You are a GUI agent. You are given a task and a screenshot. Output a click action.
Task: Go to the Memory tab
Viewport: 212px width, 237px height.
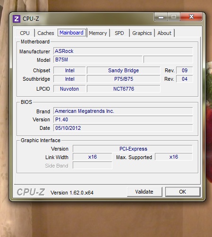pyautogui.click(x=98, y=33)
